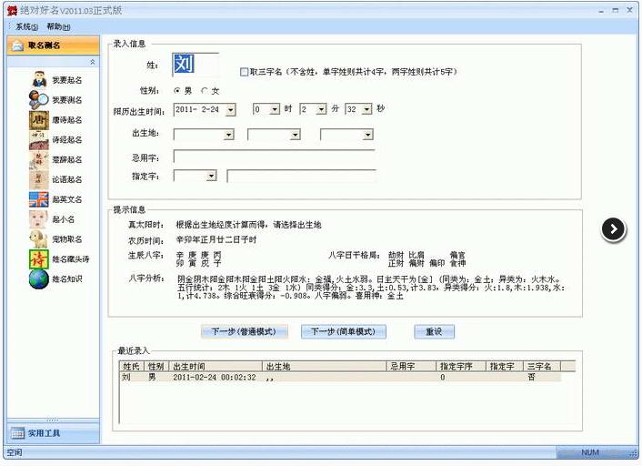This screenshot has height=466, width=642.
Task: Choose 宠物取名 dog icon
Action: 39,239
